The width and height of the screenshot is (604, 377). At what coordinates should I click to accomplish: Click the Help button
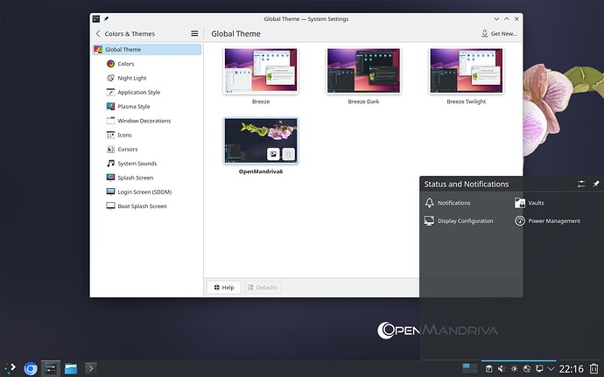[x=224, y=287]
